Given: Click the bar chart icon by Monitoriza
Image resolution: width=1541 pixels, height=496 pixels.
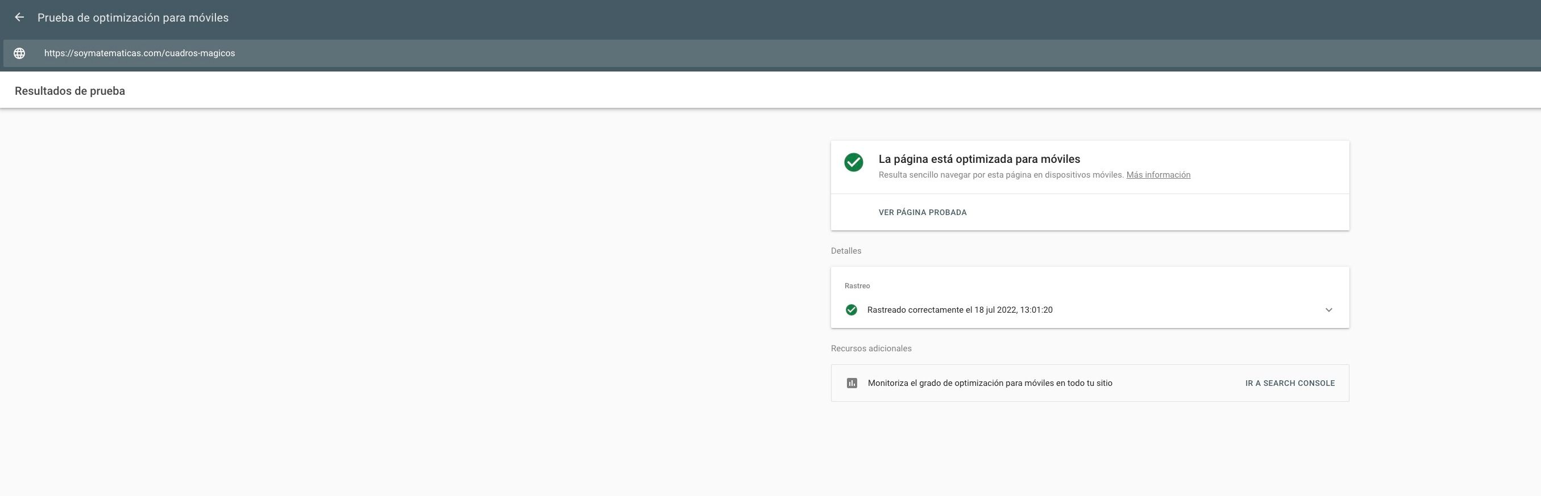Looking at the screenshot, I should (852, 383).
